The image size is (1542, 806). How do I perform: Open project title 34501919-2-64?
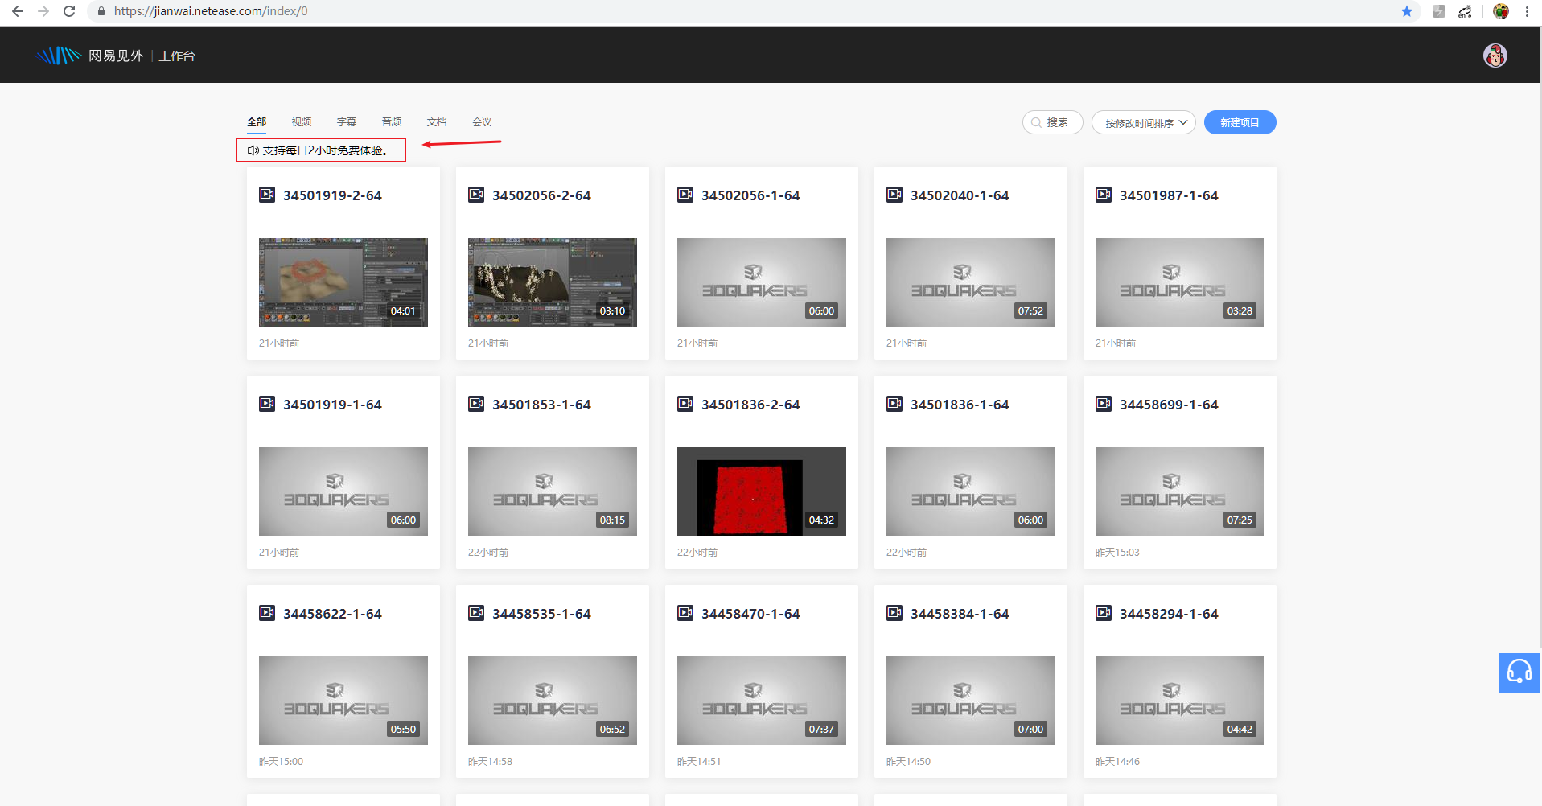(332, 195)
